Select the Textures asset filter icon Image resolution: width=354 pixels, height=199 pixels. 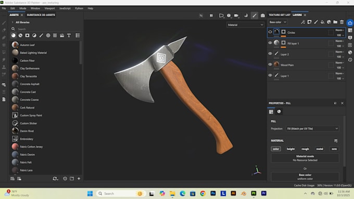(55, 35)
